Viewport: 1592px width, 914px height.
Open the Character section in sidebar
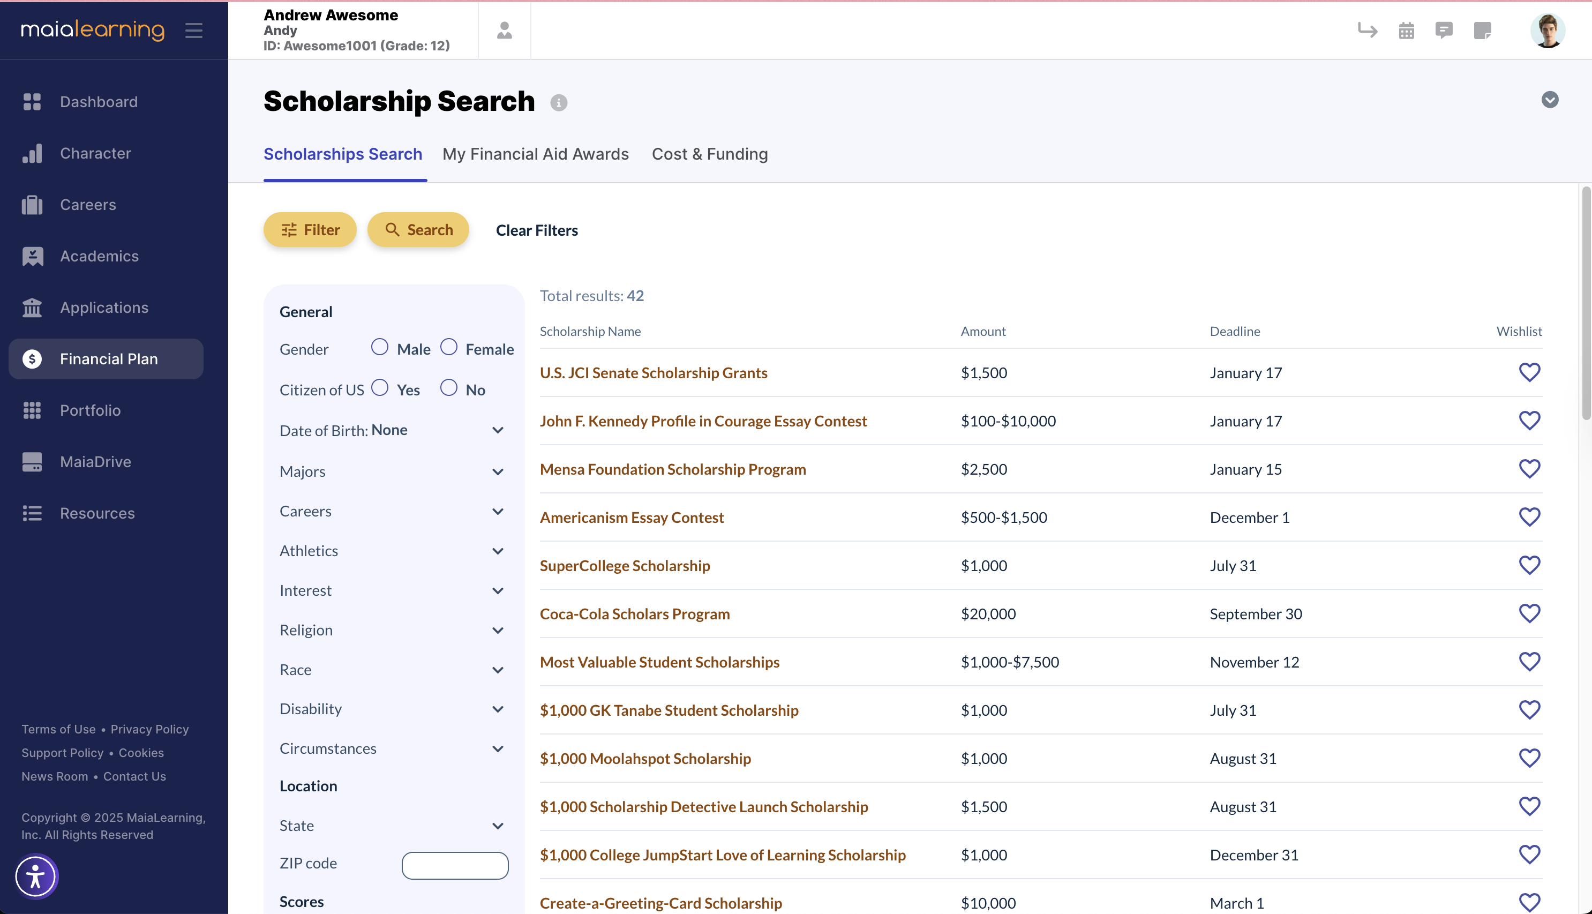pyautogui.click(x=106, y=153)
